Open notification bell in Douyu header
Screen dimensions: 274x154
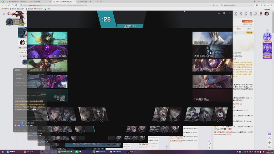[251, 13]
